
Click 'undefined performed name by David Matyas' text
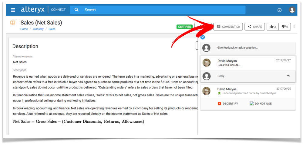click(249, 93)
